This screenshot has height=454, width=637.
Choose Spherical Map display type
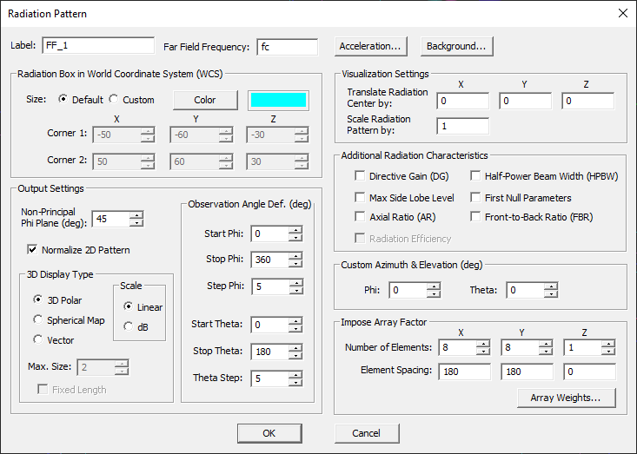38,320
